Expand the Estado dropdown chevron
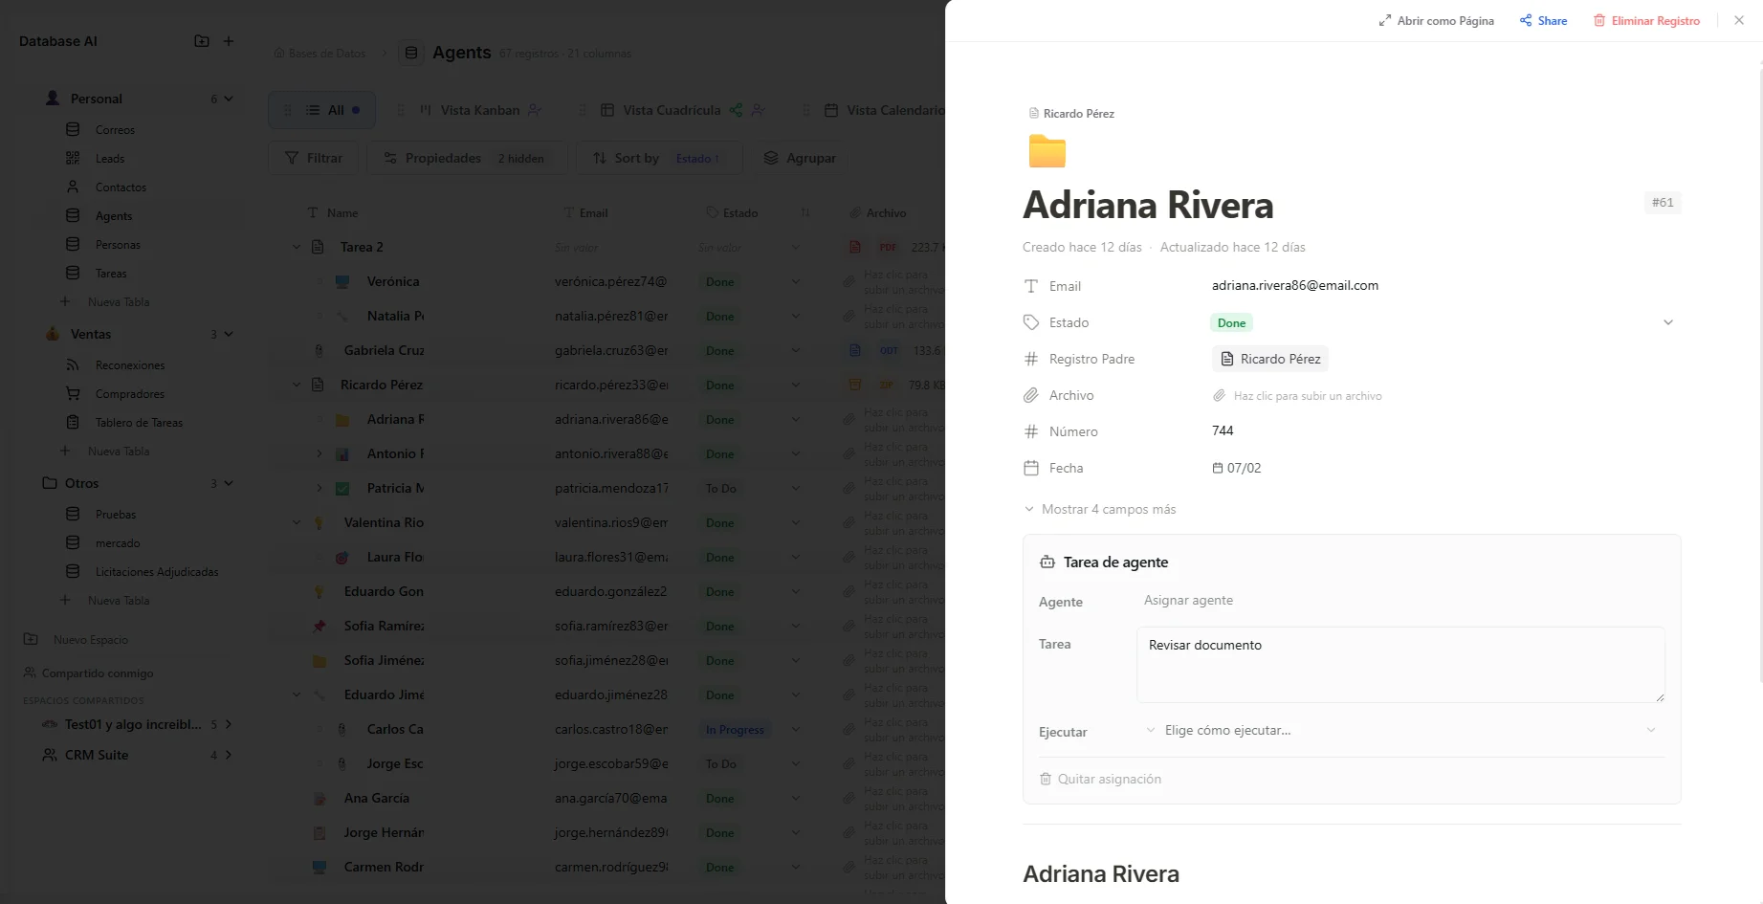1763x904 pixels. 1668,322
